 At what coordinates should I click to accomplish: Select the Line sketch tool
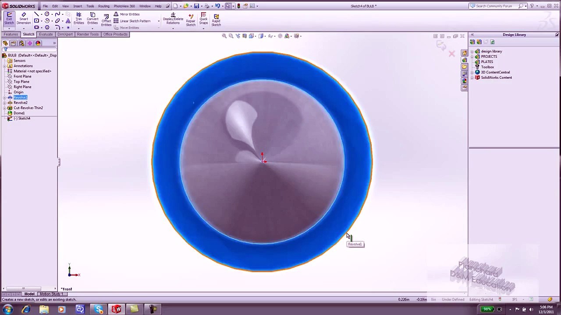click(36, 14)
